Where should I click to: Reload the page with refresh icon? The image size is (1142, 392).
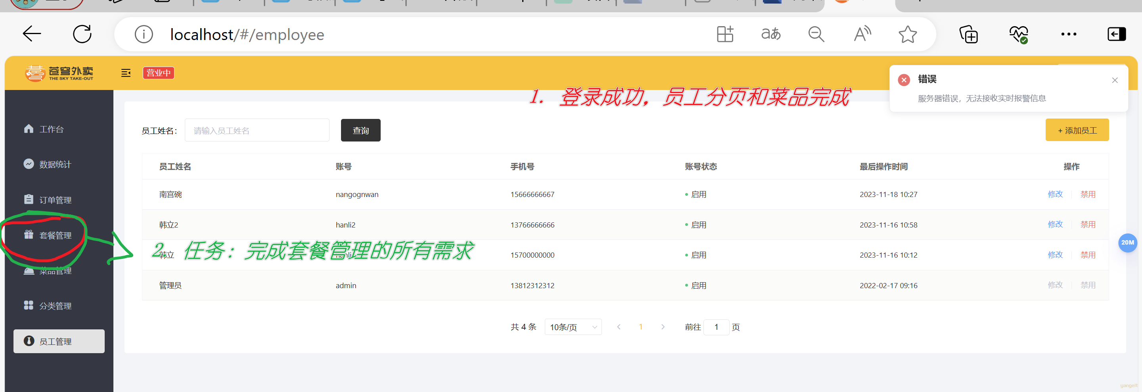click(82, 34)
